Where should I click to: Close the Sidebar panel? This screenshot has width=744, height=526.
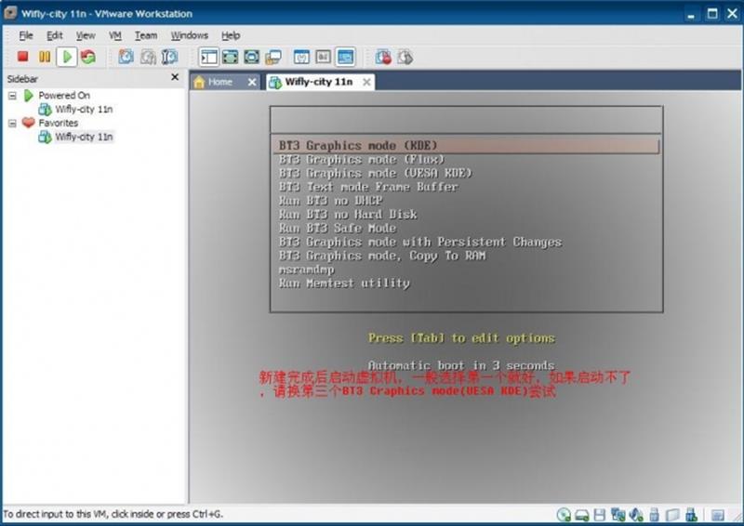[x=175, y=77]
